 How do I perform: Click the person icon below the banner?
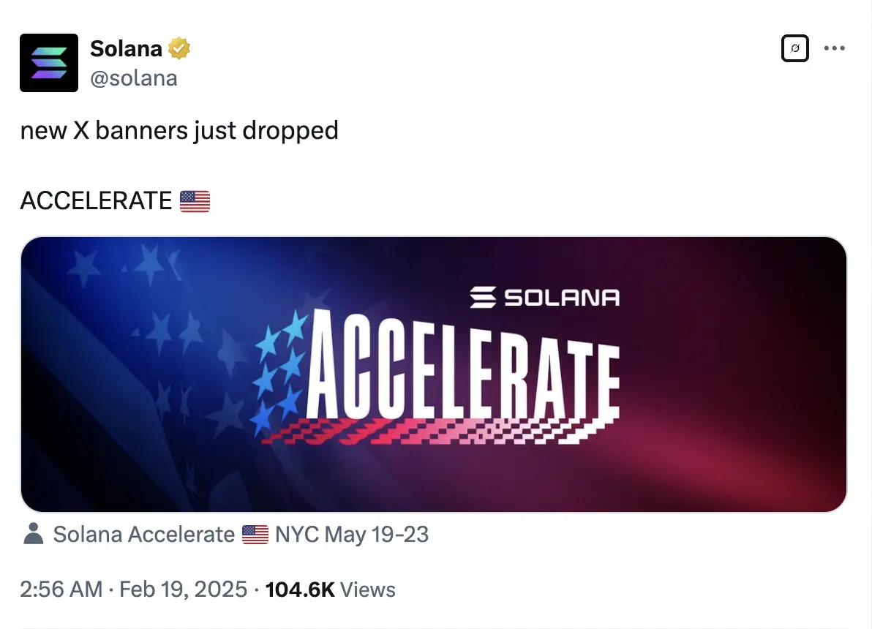34,535
